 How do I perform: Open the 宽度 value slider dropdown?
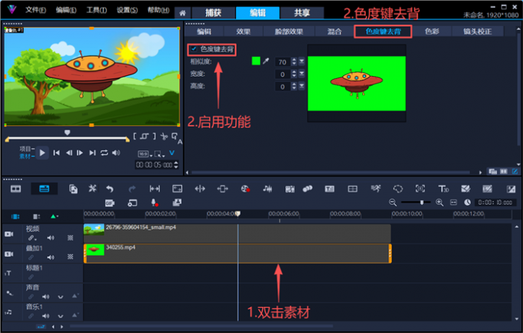coord(301,74)
